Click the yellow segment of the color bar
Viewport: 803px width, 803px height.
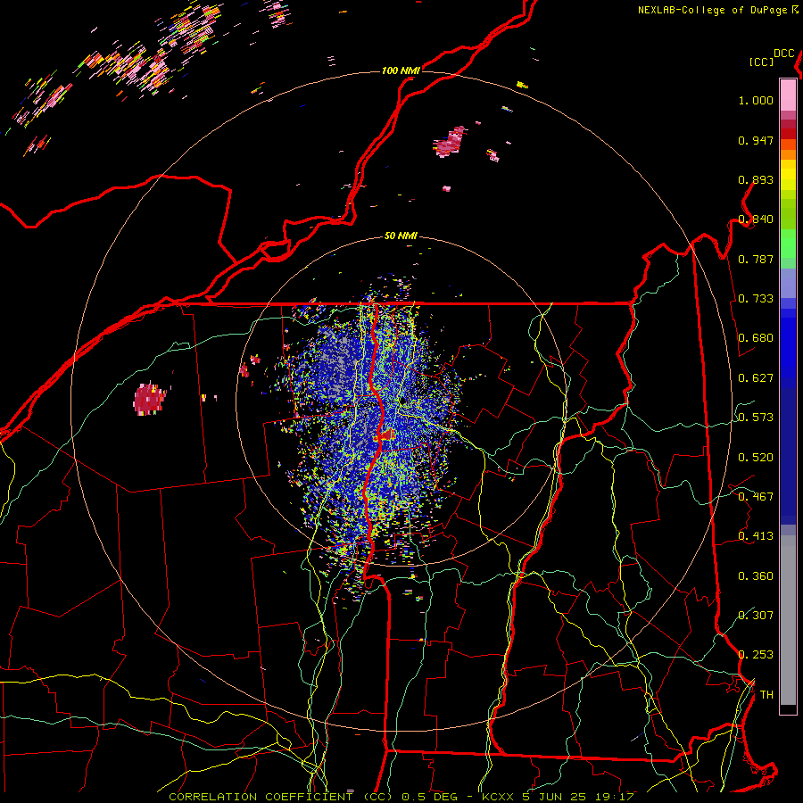[788, 176]
